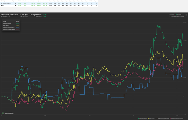The height and width of the screenshot is (120, 188).
Task: Click 'Выиграл всего: 18,500' in the graph header
Action: (x=38, y=15)
